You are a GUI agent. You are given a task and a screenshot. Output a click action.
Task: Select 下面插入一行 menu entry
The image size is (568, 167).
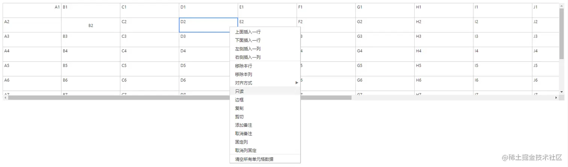point(248,40)
